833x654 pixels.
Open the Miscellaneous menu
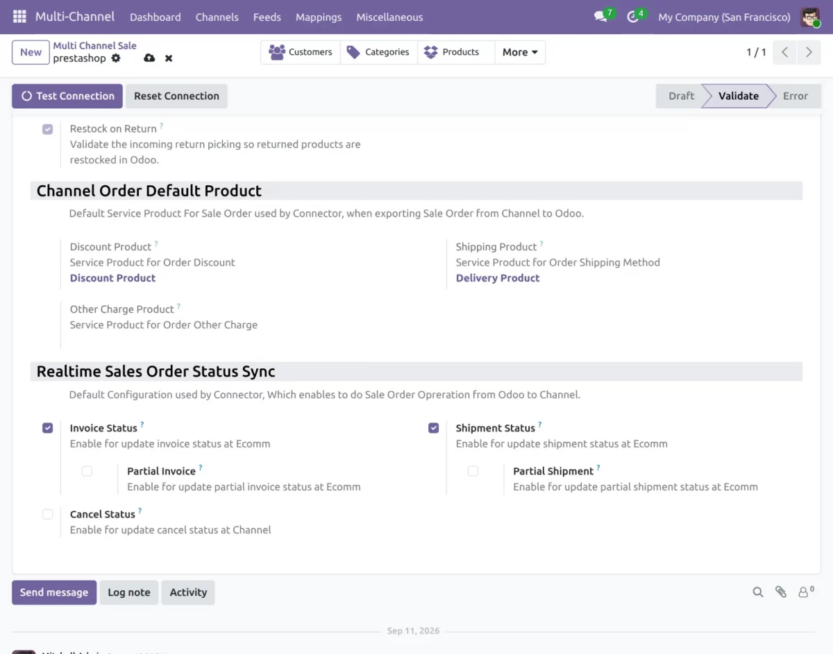(389, 17)
